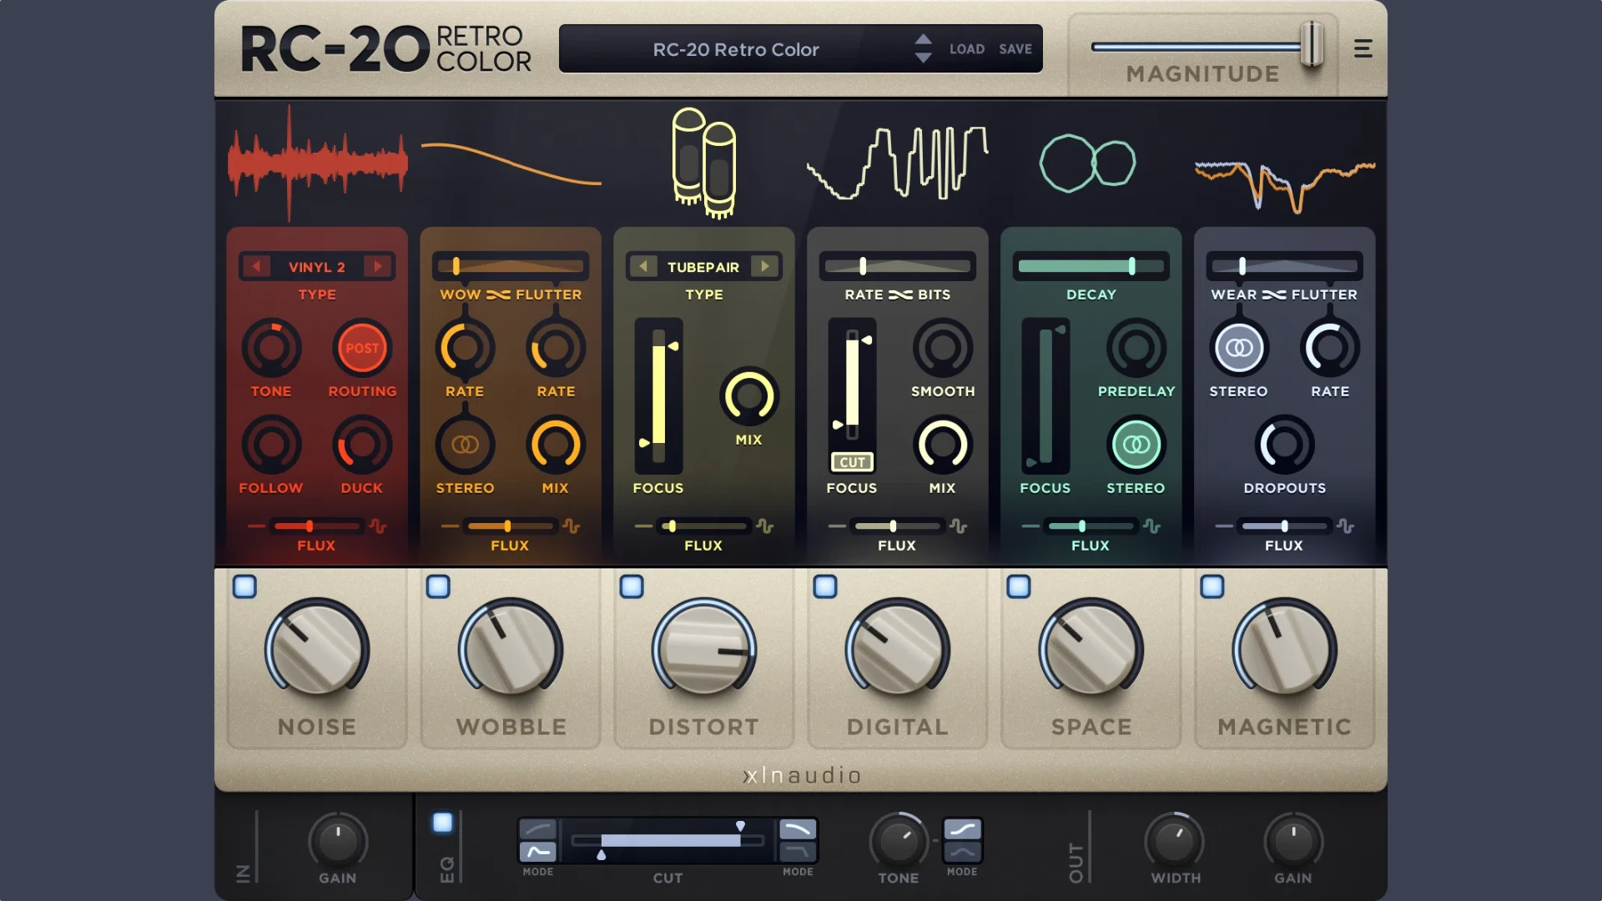This screenshot has width=1602, height=901.
Task: Click the left arrow beside VINYL 2 type
Action: click(x=256, y=267)
